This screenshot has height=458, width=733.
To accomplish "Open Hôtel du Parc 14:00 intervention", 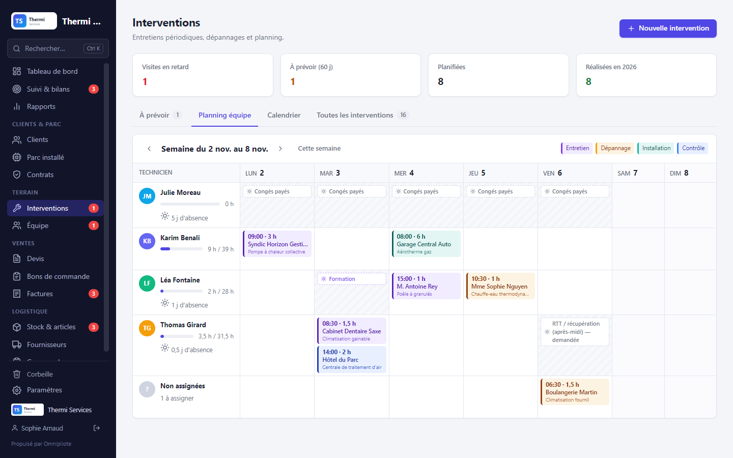I will pos(352,359).
